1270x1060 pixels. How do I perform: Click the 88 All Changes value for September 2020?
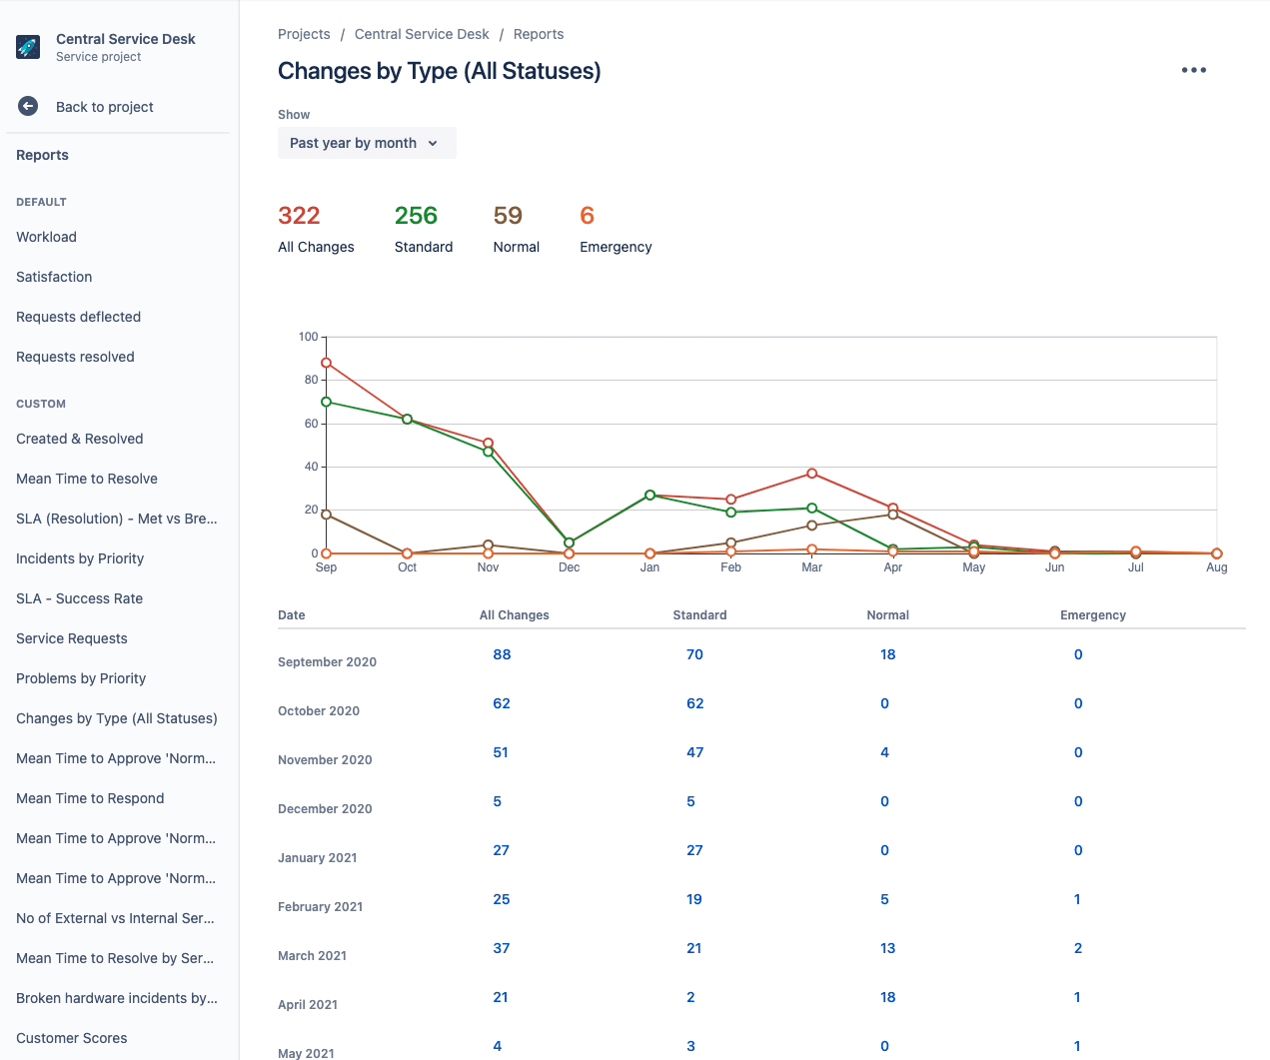(x=502, y=654)
